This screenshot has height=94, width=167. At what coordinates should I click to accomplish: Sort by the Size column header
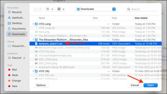(95, 18)
